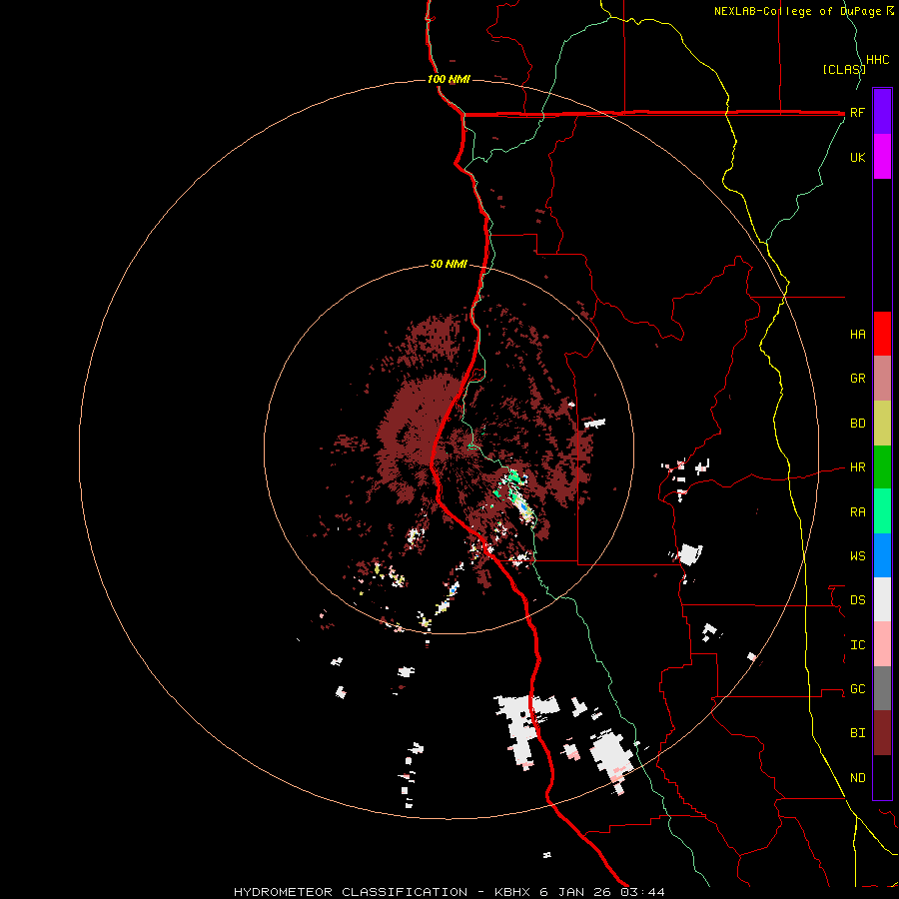
Task: Click the purple RF color swatch in legend
Action: click(882, 112)
